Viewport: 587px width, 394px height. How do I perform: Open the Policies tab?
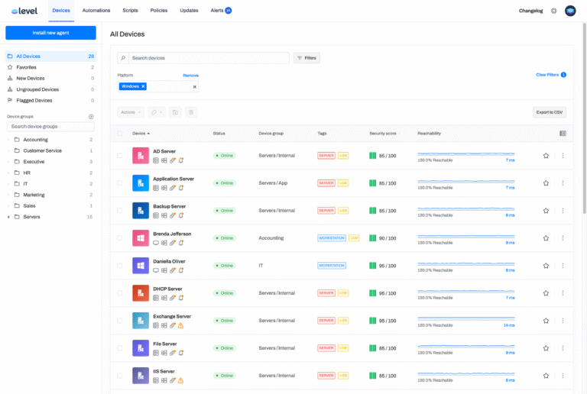pos(159,11)
